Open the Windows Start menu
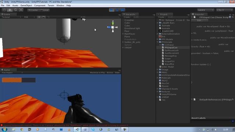Viewport: 235px width, 132px height. click(x=4, y=129)
